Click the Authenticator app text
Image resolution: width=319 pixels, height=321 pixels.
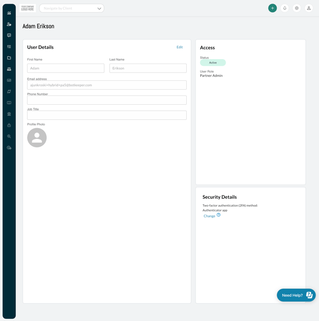click(x=215, y=210)
